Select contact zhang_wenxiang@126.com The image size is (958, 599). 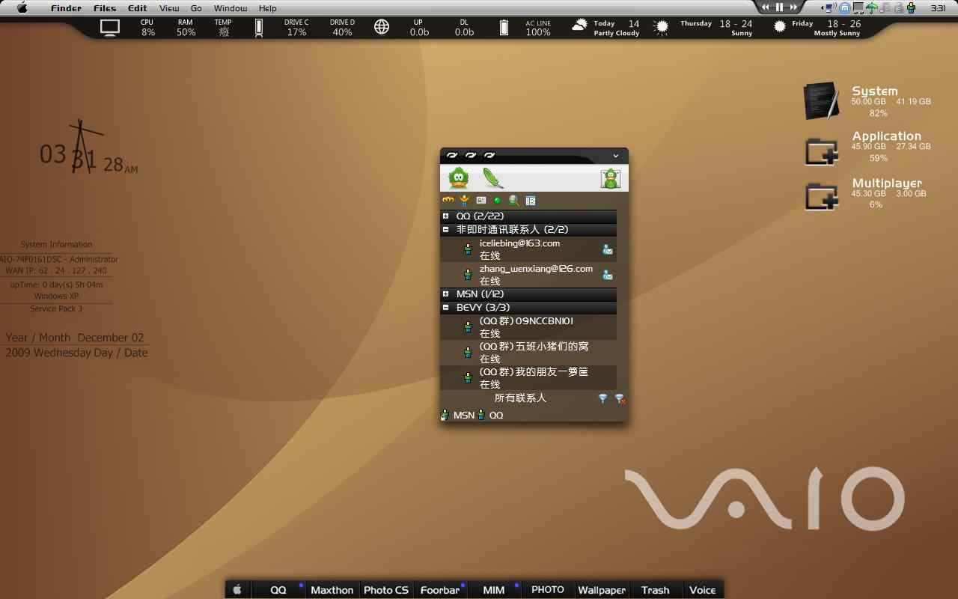click(x=528, y=275)
